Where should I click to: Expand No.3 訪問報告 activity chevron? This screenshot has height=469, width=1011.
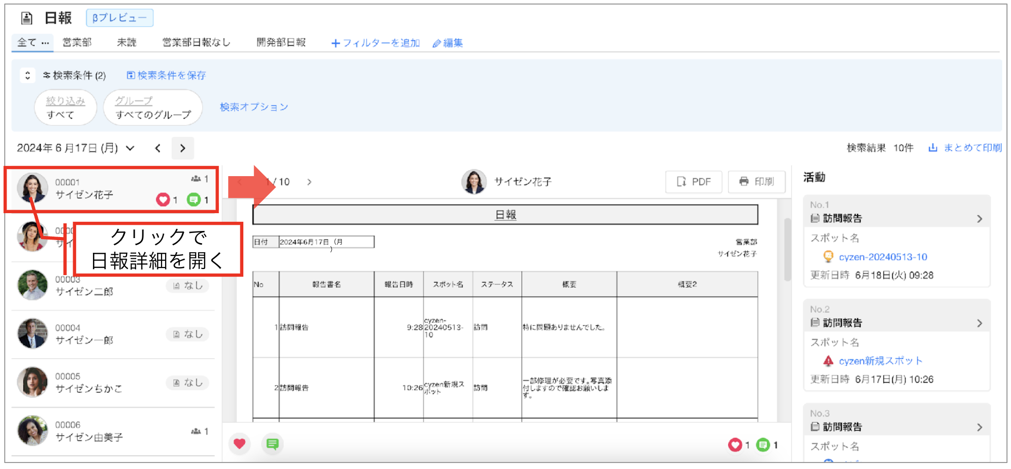point(980,427)
